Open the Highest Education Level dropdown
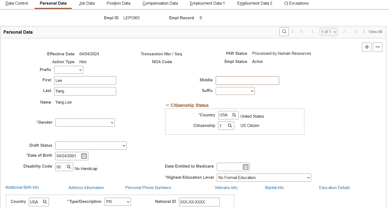 tap(264, 177)
